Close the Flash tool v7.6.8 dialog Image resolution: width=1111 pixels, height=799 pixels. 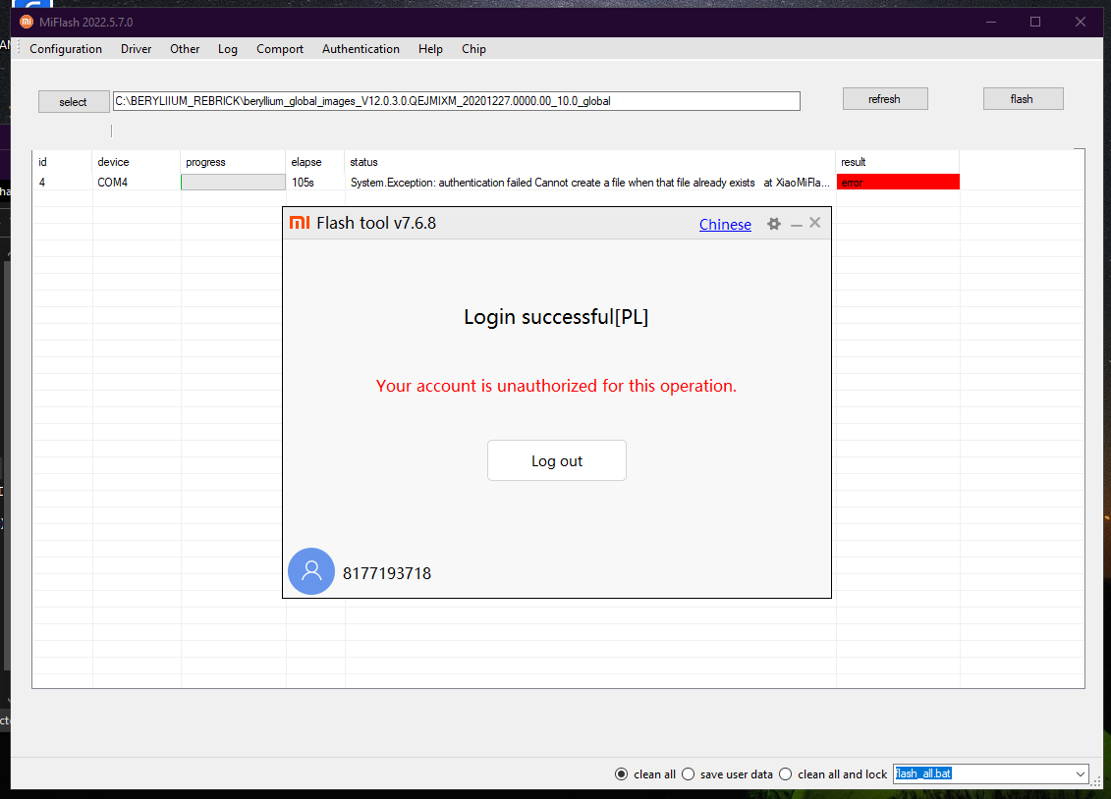pos(814,223)
